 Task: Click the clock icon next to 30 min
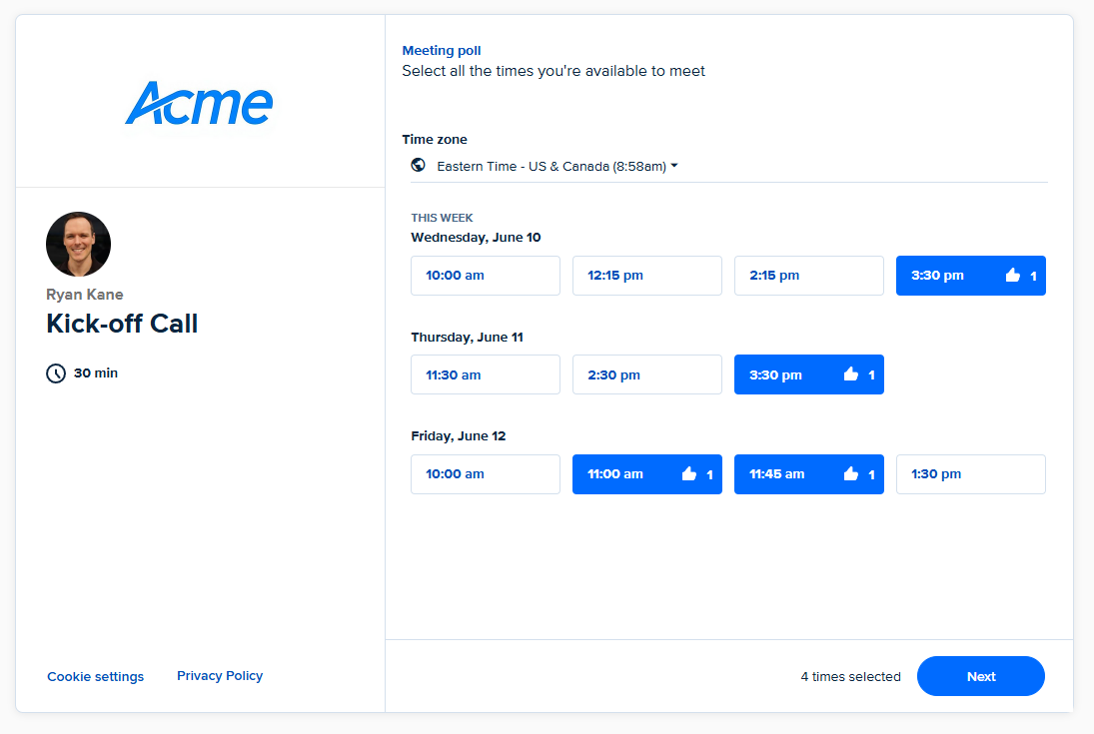(x=56, y=373)
